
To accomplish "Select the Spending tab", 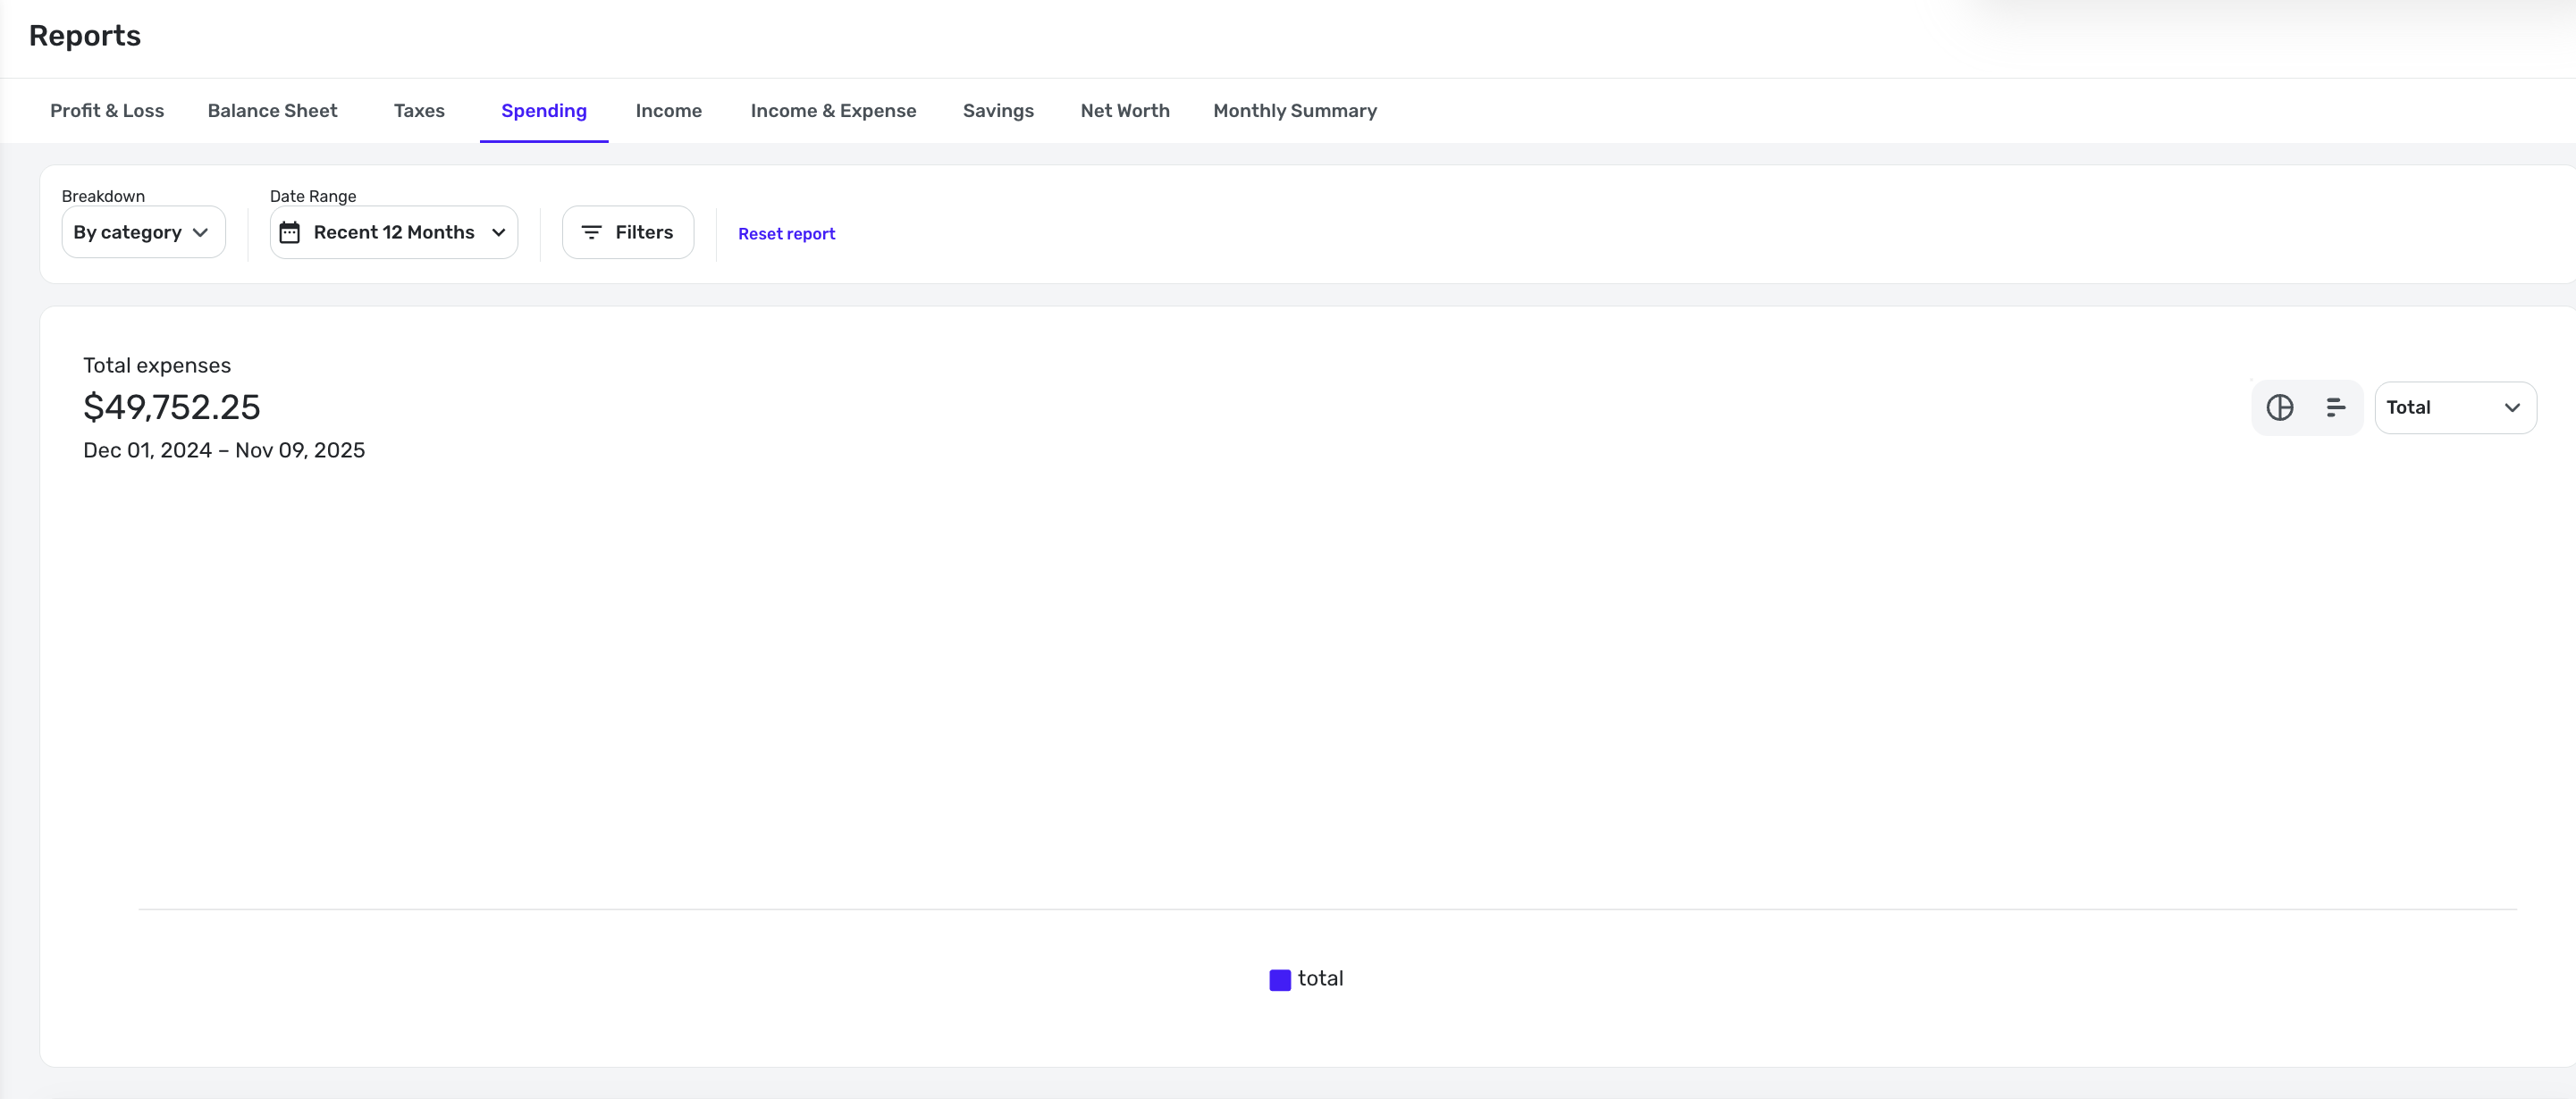I will coord(543,111).
